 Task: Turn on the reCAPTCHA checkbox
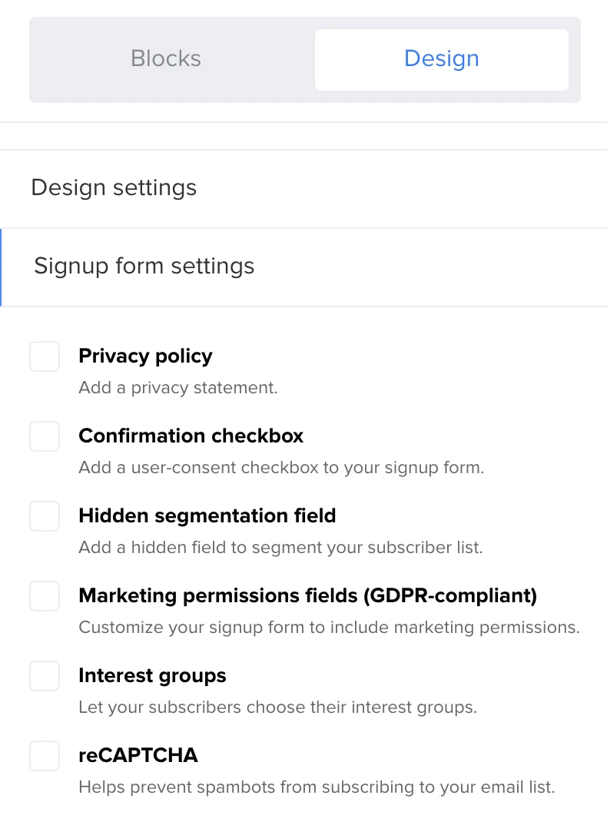tap(45, 756)
